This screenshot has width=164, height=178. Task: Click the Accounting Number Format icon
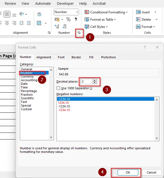[57, 20]
